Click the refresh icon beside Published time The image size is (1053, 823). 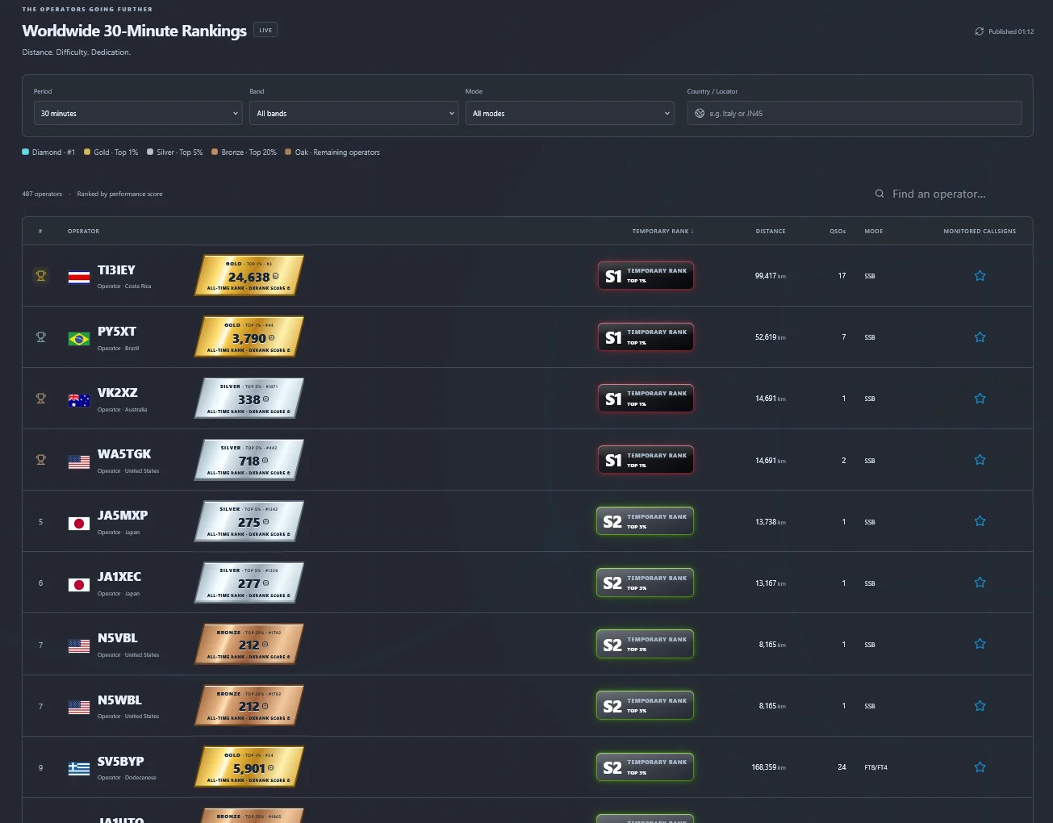pyautogui.click(x=980, y=31)
